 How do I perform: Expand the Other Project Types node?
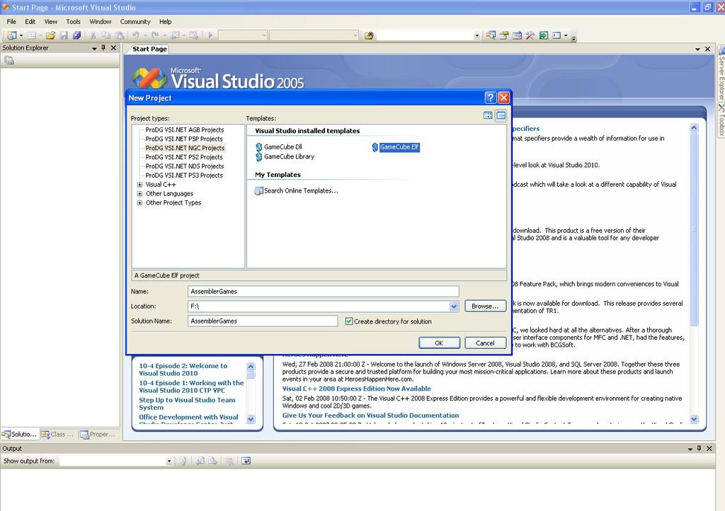(139, 203)
